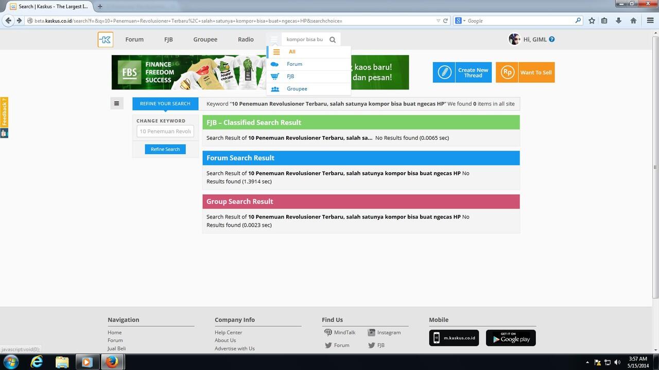
Task: Open the media player taskbar icon
Action: pos(86,362)
